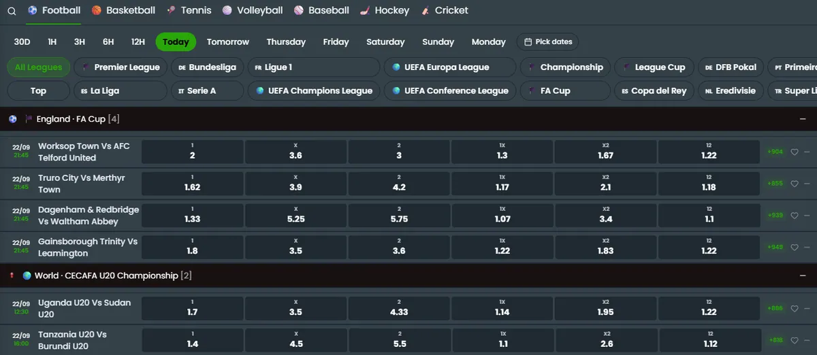Open the Pick dates calendar
This screenshot has height=355, width=817.
548,41
